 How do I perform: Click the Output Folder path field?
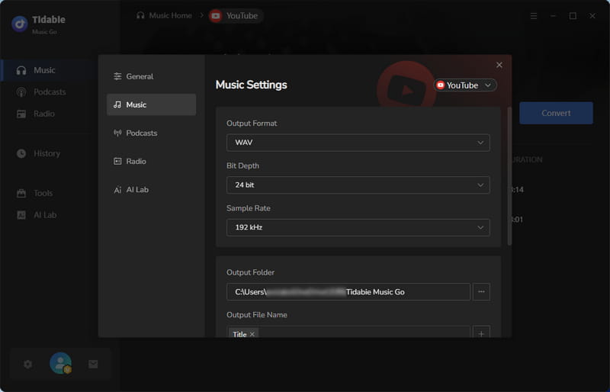click(348, 292)
